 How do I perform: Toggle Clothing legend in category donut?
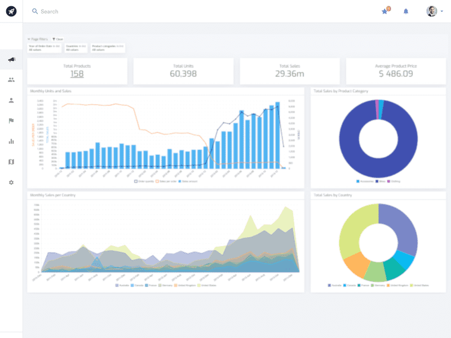(x=393, y=181)
